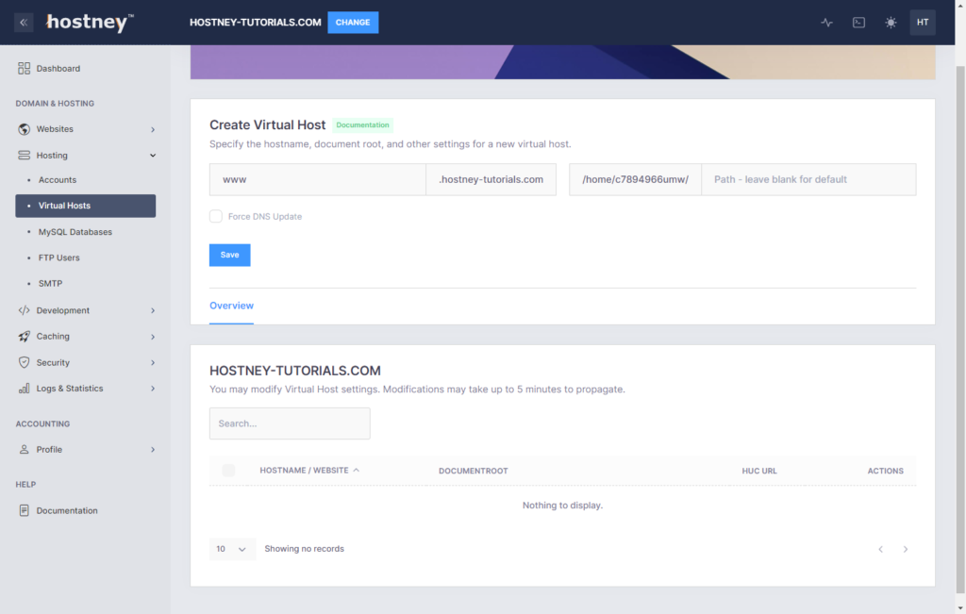Open the green Documentation badge link
This screenshot has height=614, width=966.
tap(362, 124)
